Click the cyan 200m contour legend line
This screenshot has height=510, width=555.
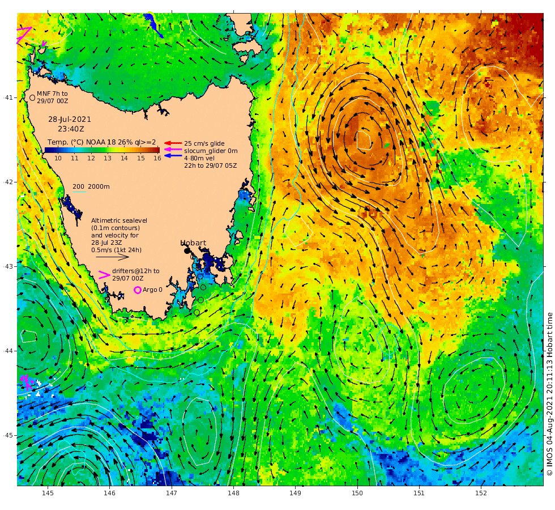pos(79,192)
